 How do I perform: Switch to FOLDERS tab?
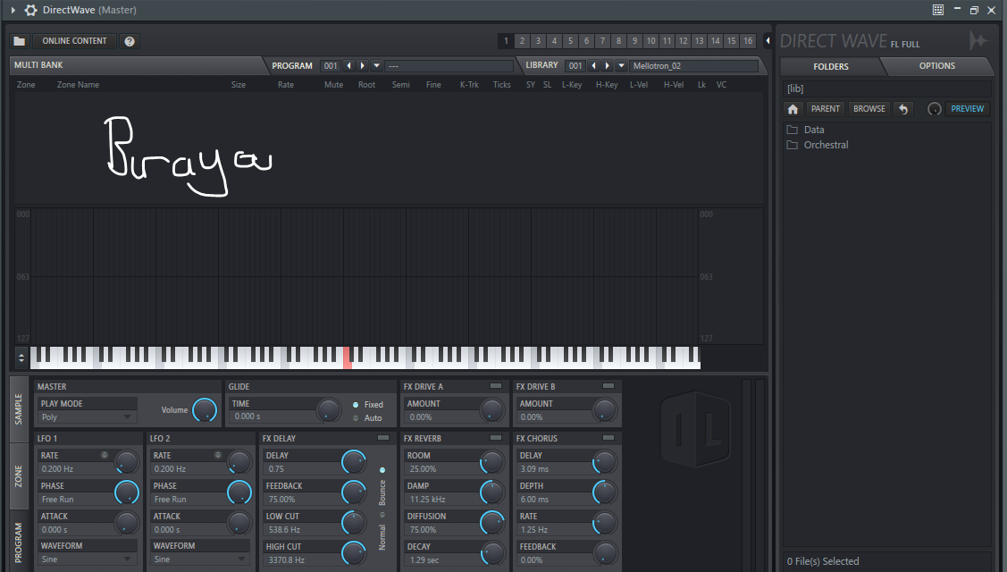click(830, 66)
